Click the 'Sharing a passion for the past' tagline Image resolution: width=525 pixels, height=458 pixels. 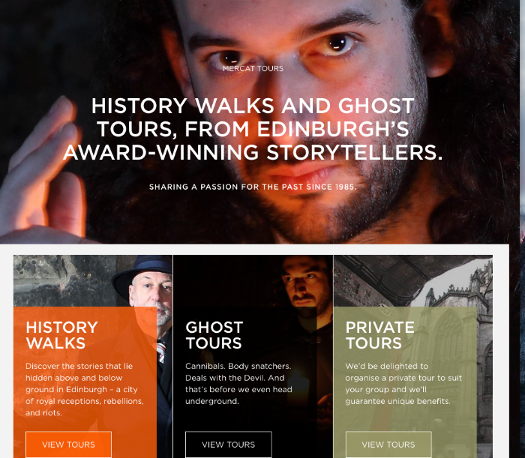[x=253, y=187]
